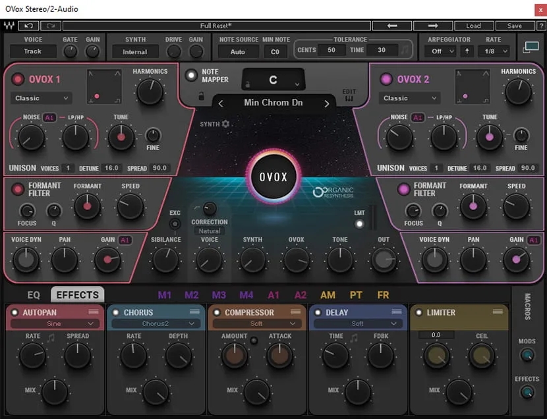The image size is (547, 419).
Task: Click the Note Mapper lock icon
Action: 201,96
